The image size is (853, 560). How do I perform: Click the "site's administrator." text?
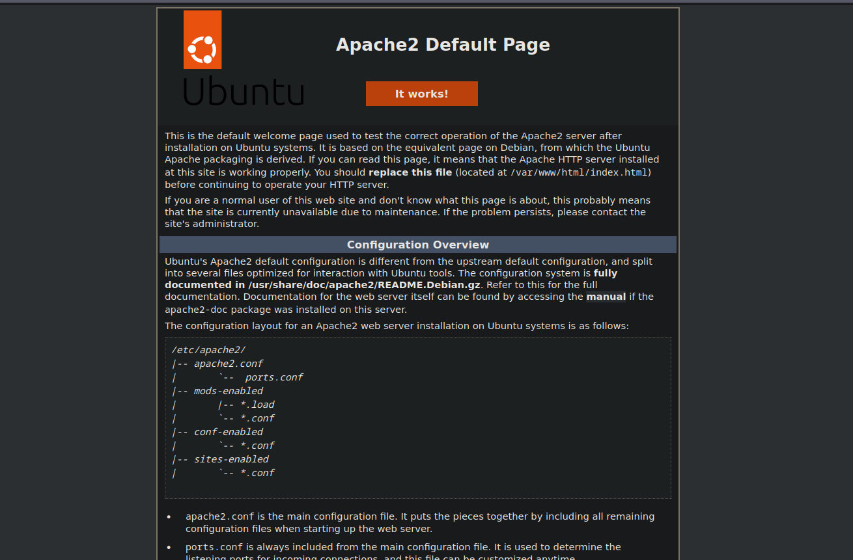tap(212, 224)
